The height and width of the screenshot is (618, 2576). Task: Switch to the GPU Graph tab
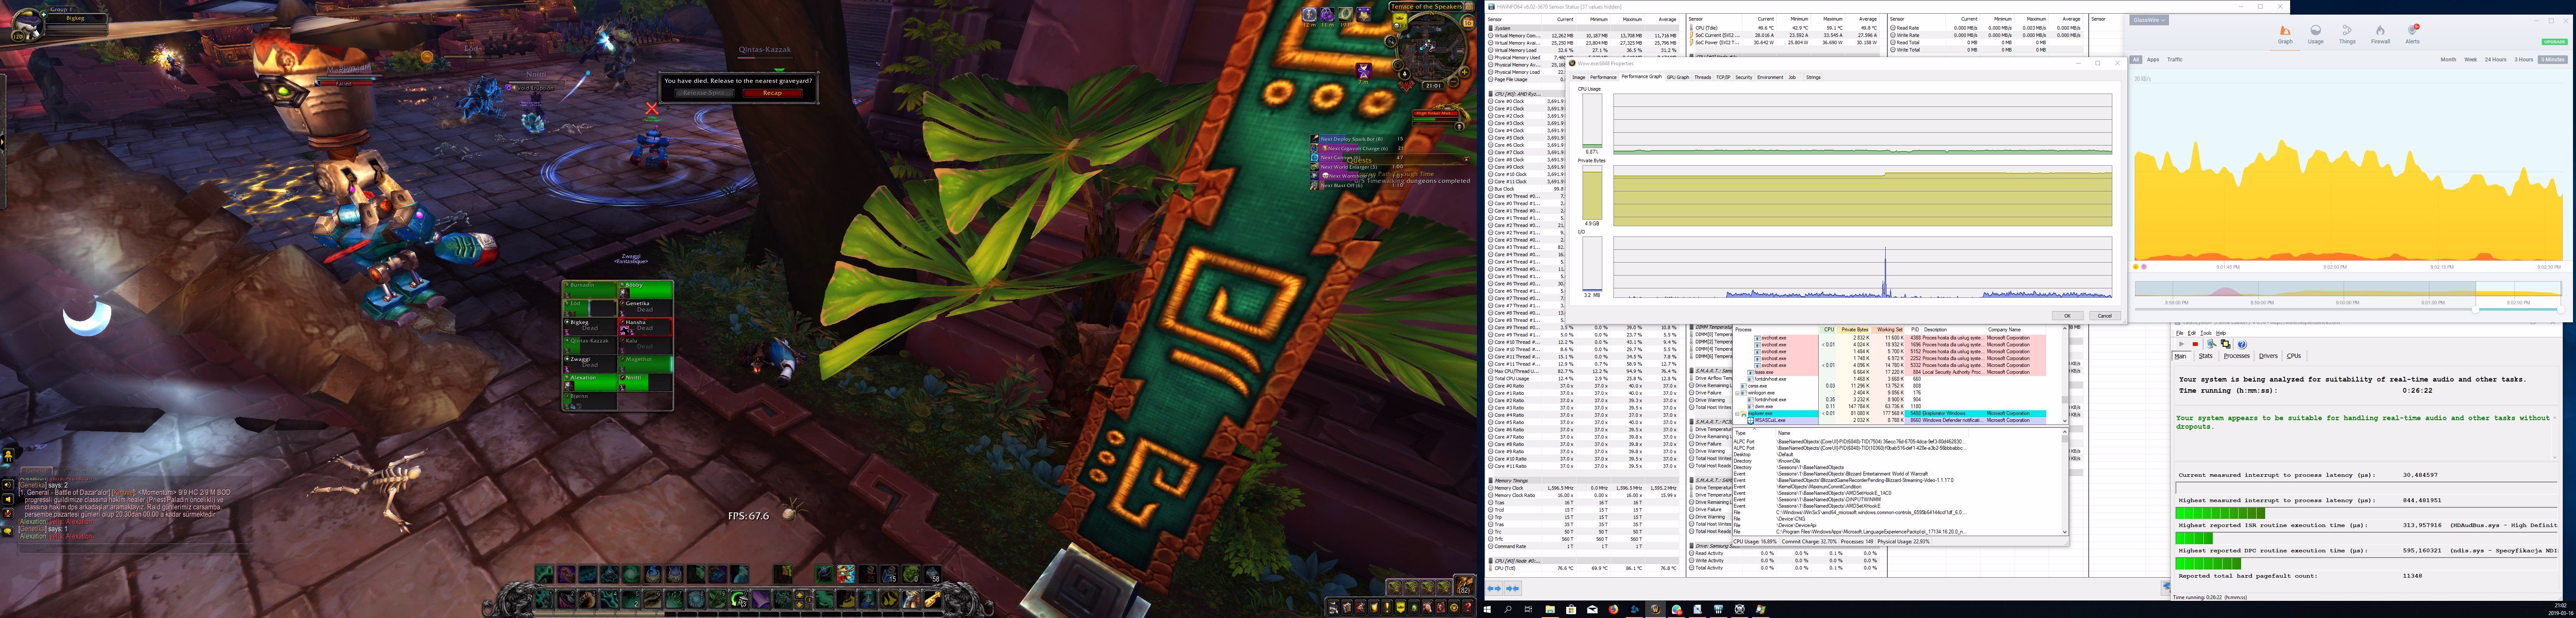[1678, 77]
